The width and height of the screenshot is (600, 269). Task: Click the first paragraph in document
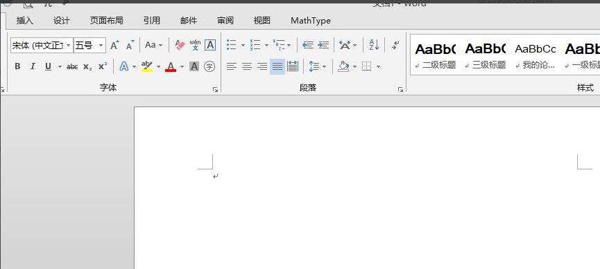pyautogui.click(x=216, y=176)
